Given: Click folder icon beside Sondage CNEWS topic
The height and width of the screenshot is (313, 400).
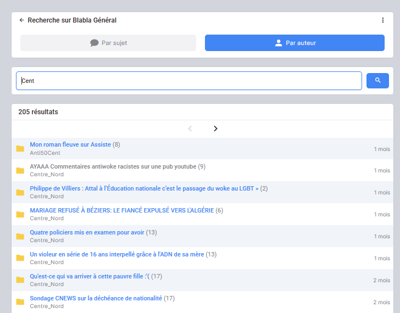Looking at the screenshot, I should (x=20, y=302).
